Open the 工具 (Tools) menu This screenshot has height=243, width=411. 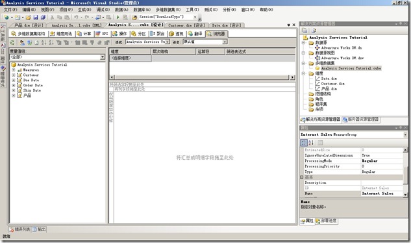[x=192, y=10]
